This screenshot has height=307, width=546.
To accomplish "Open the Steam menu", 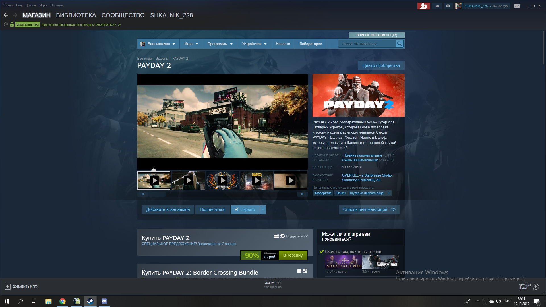I will pos(8,5).
